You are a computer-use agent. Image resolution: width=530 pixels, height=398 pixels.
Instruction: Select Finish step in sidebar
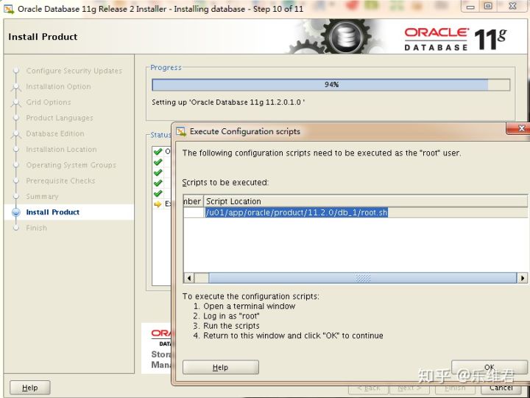coord(36,228)
